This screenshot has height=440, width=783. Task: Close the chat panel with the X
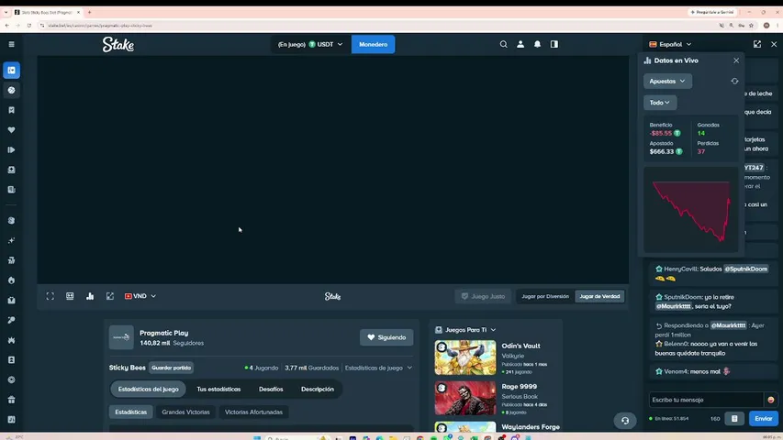(774, 44)
